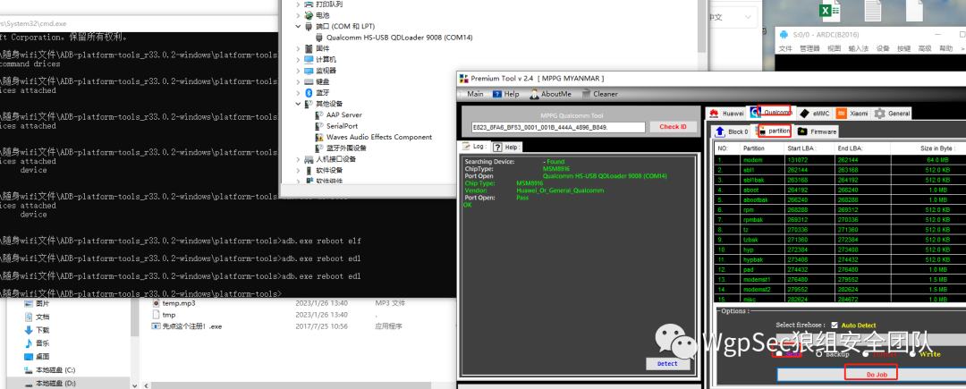This screenshot has height=389, width=966.
Task: Switch to the Xiaomi tab
Action: [852, 114]
